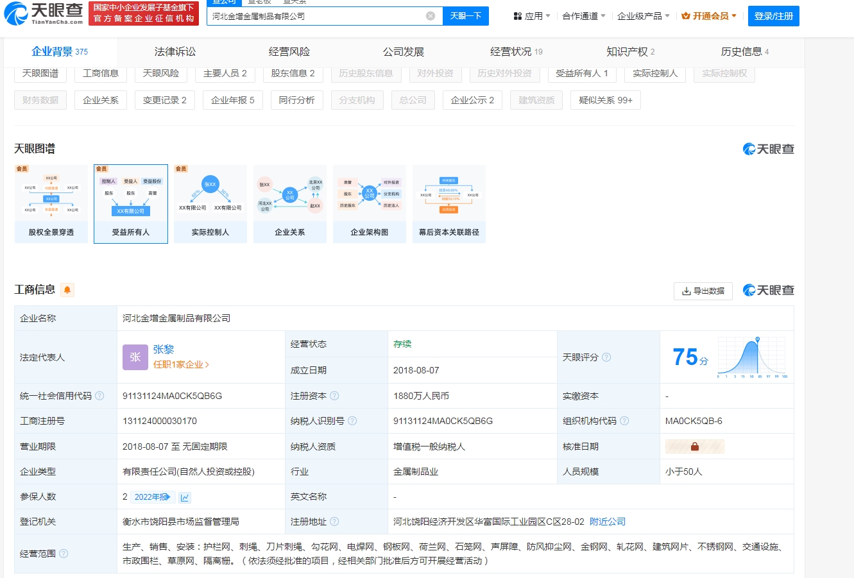854x578 pixels.
Task: Expand the 企业级产品 dropdown
Action: coord(644,16)
